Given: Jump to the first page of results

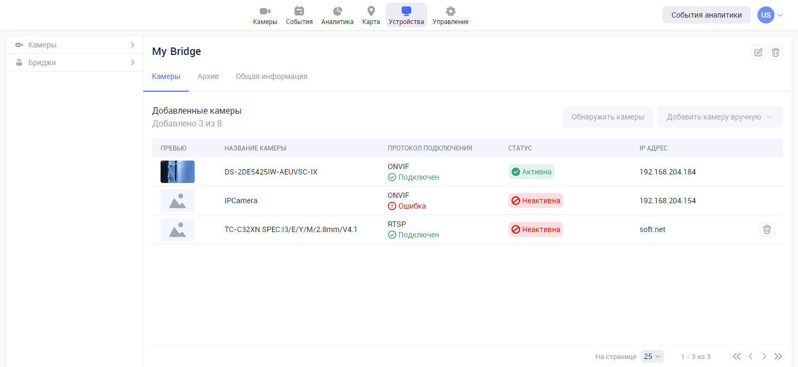Looking at the screenshot, I should [x=737, y=356].
